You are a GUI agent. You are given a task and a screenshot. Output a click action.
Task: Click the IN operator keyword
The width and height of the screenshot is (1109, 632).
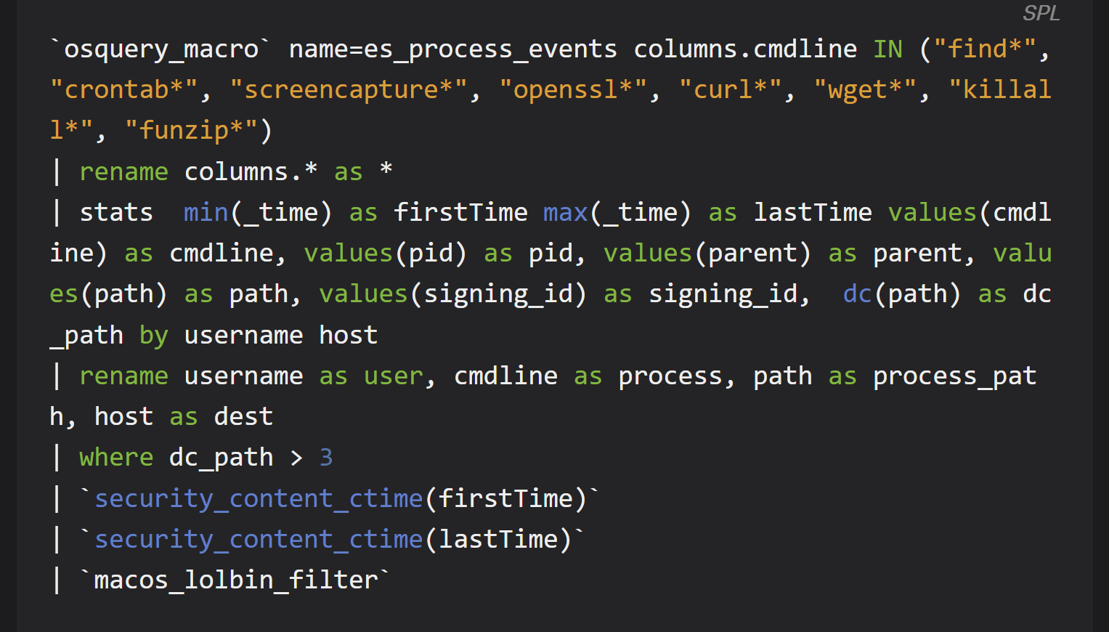pos(887,49)
